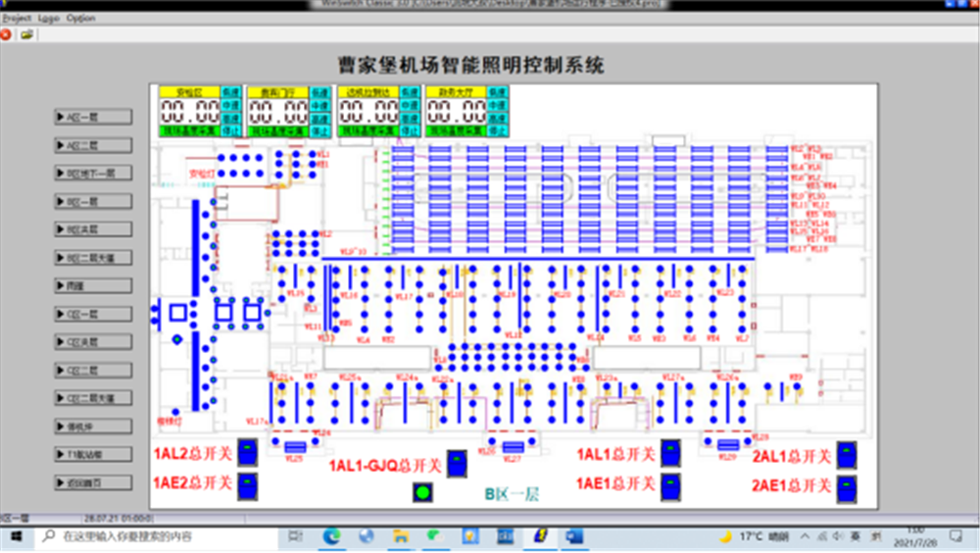Viewport: 980px width, 553px height.
Task: Toggle the 1AL1-GJQ总开关 main switch
Action: point(457,464)
